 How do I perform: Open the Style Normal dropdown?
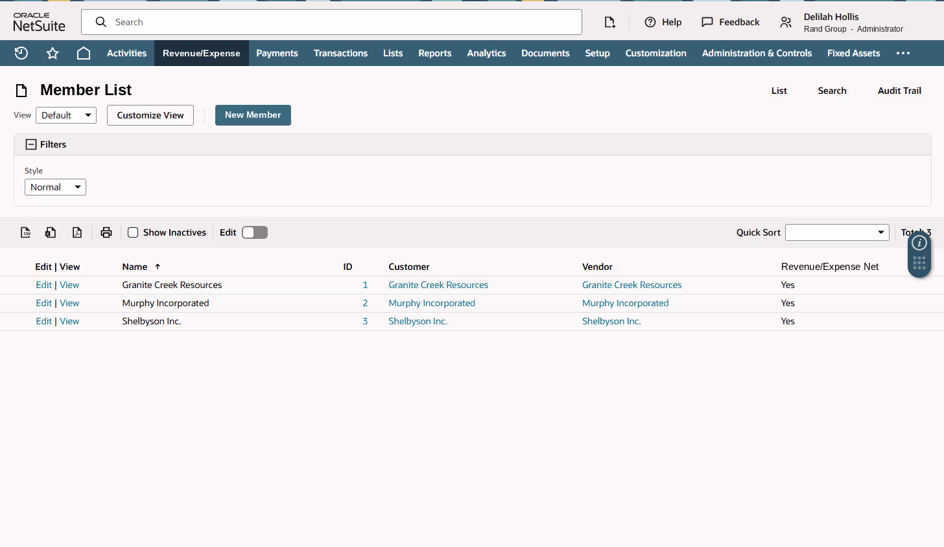coord(55,187)
